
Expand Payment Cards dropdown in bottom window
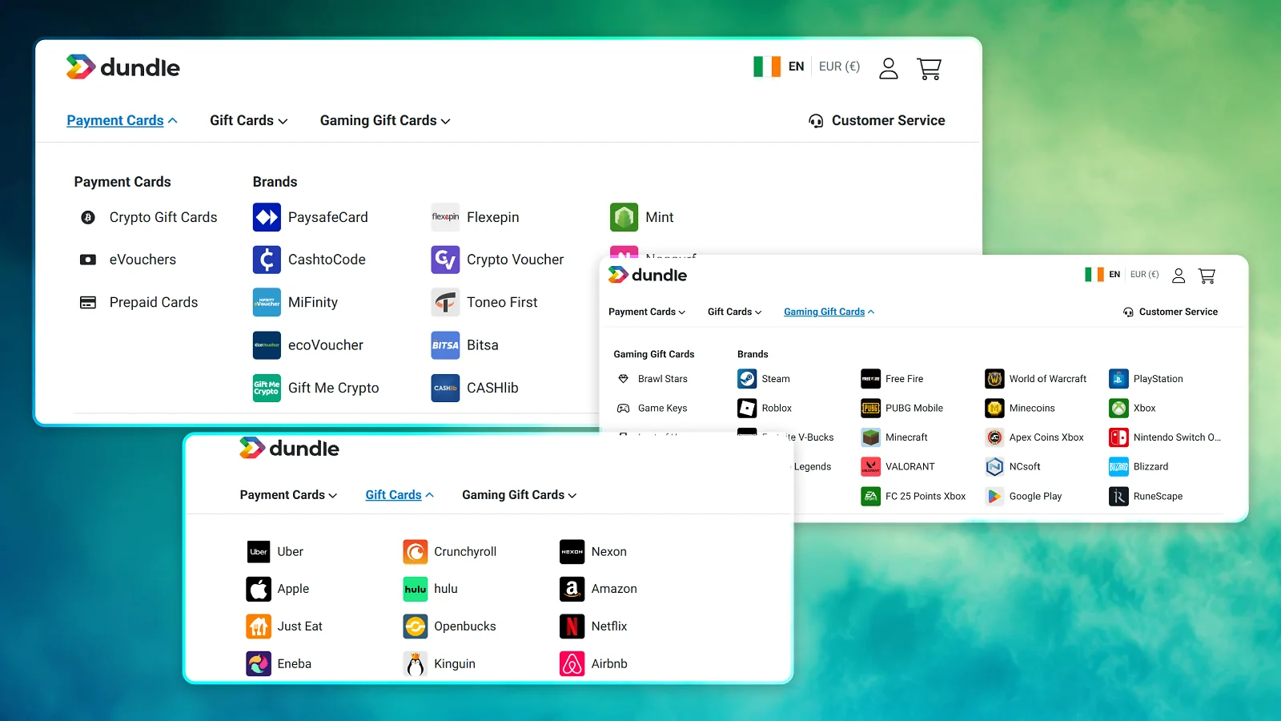[288, 495]
